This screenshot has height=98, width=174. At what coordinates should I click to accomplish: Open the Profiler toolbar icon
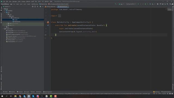point(150,4)
